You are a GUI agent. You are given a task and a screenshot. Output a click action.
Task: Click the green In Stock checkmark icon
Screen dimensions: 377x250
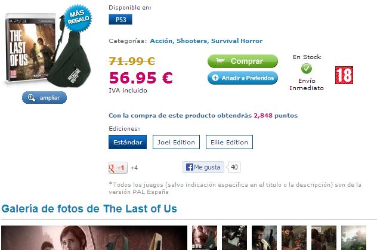307,69
